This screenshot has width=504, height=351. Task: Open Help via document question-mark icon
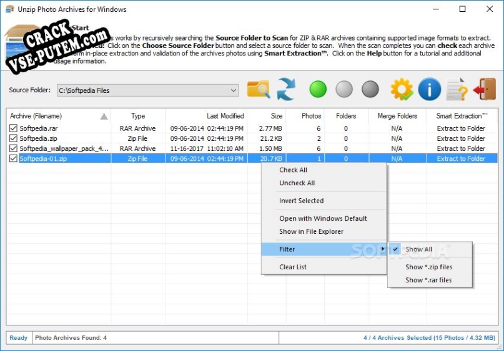point(457,90)
